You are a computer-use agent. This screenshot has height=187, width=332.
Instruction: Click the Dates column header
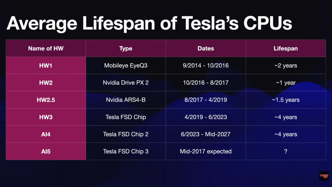pos(206,48)
